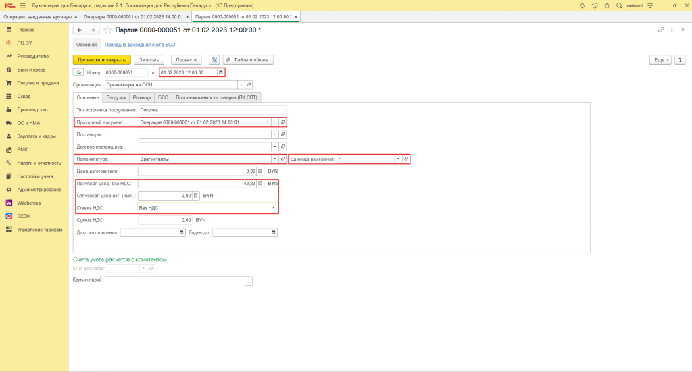Expand the Ставка НДС dropdown
The image size is (692, 372).
coord(274,208)
